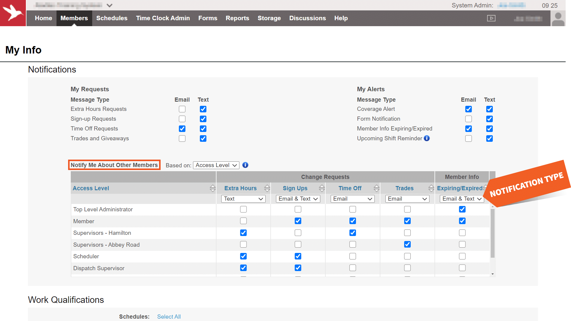Click the access level table scrollbar thumb
This screenshot has width=571, height=321.
coord(492,233)
